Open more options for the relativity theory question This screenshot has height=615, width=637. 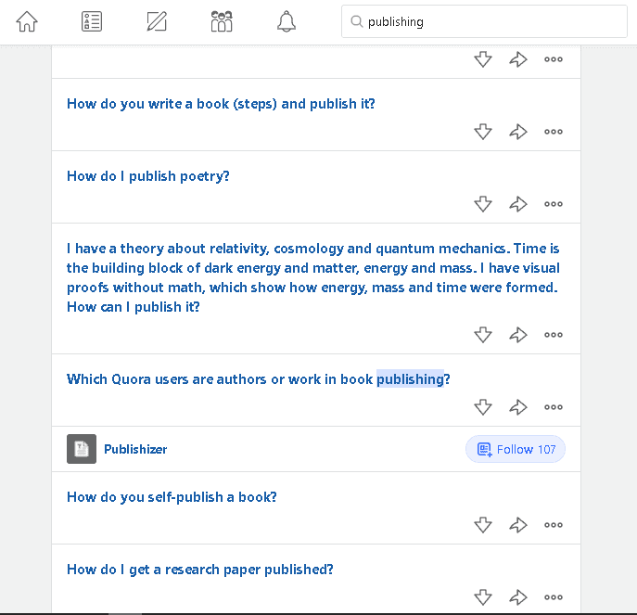(x=554, y=335)
